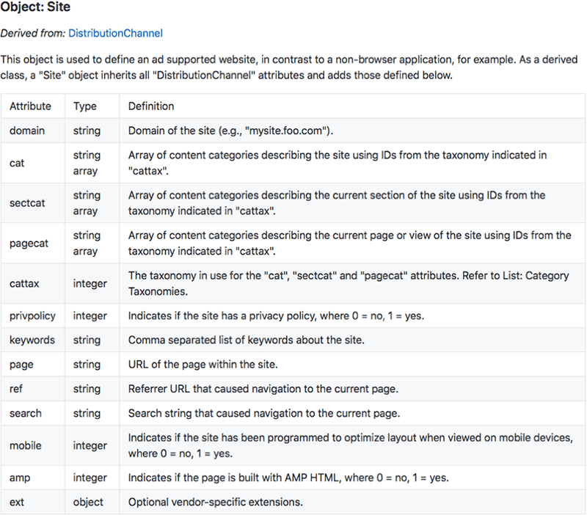Select the cat attribute cell
Image resolution: width=587 pixels, height=515 pixels.
17,163
